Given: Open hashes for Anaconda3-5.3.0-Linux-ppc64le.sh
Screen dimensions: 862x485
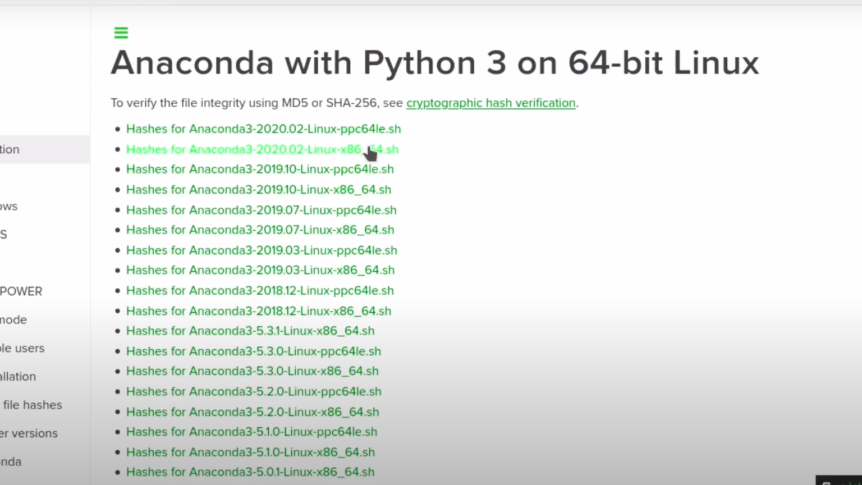Looking at the screenshot, I should (x=253, y=351).
